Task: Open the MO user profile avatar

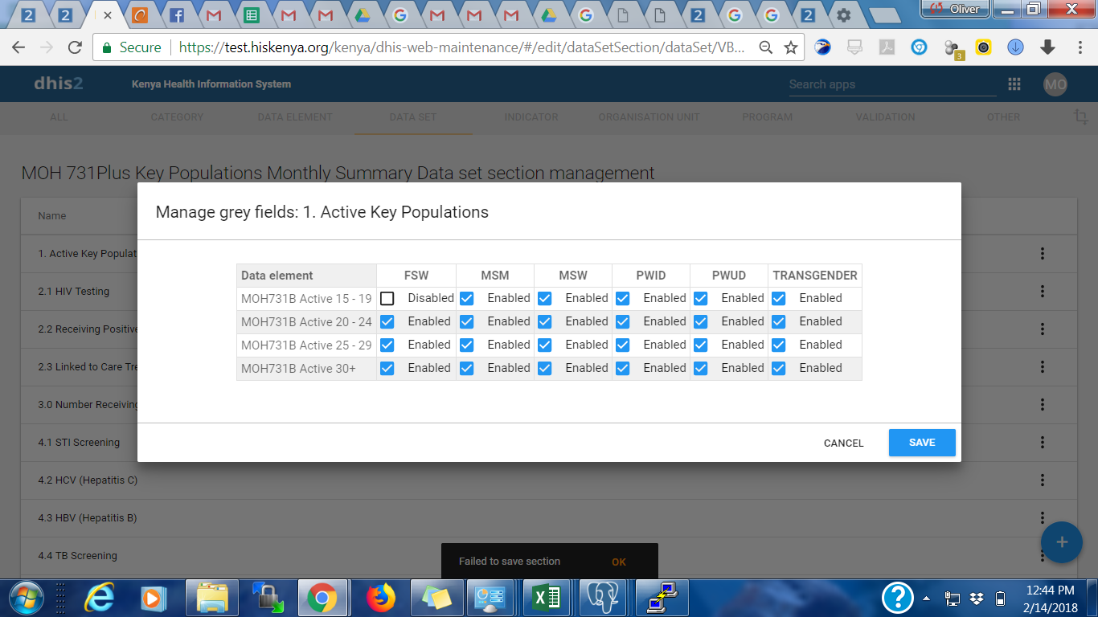Action: tap(1055, 84)
